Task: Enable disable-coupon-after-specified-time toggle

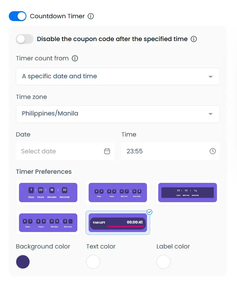Action: (x=25, y=39)
